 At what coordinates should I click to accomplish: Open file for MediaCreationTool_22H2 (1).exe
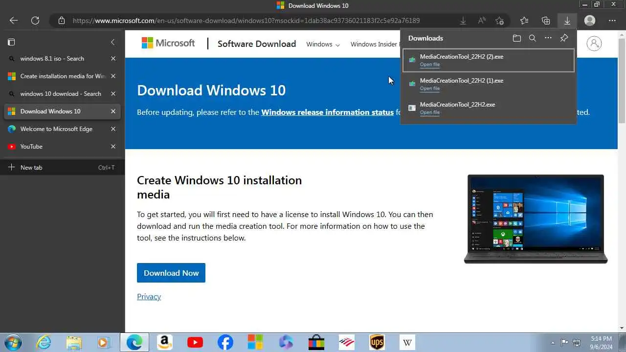click(x=430, y=88)
